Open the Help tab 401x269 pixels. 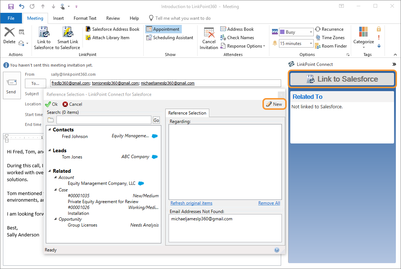(x=134, y=18)
